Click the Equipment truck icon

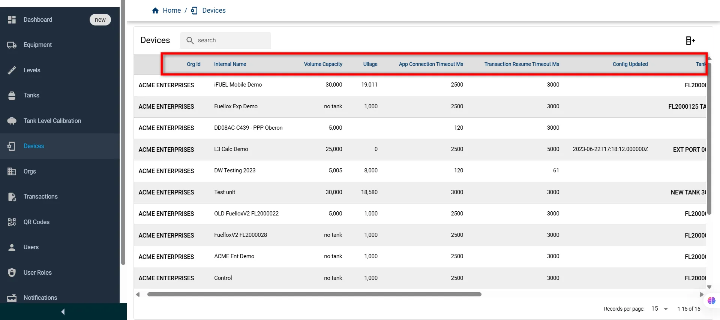pos(12,45)
